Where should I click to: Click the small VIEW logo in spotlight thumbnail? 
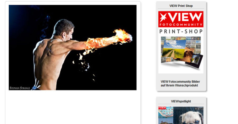click(x=162, y=108)
